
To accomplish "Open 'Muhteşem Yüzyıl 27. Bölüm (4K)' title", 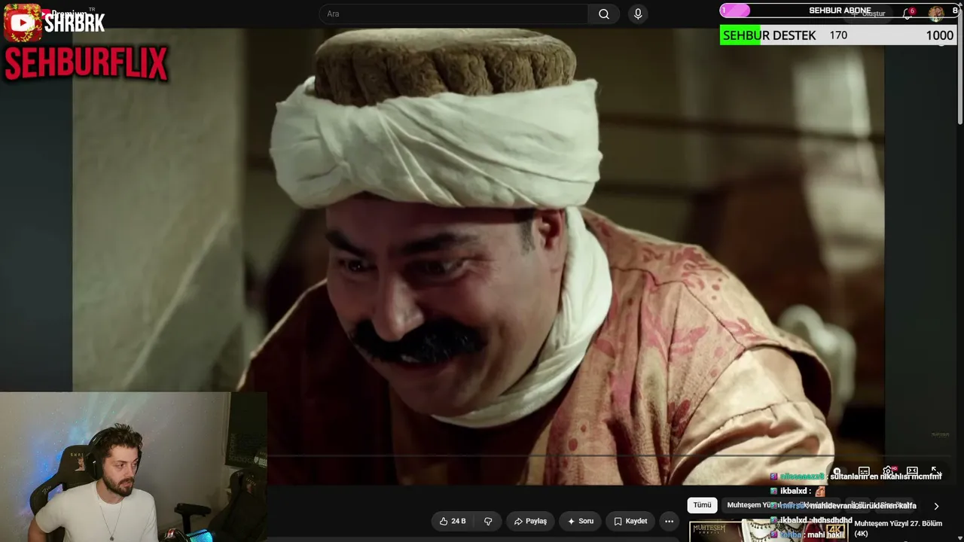I will pos(898,528).
